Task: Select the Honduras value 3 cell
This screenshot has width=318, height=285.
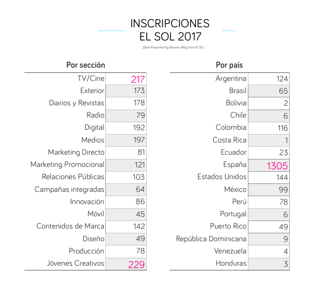Action: (269, 264)
